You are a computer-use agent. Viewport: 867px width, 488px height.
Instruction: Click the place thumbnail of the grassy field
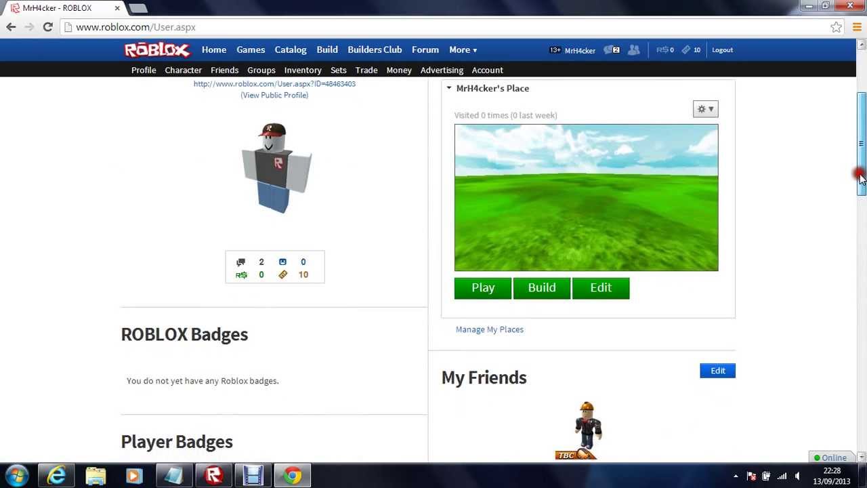tap(586, 198)
